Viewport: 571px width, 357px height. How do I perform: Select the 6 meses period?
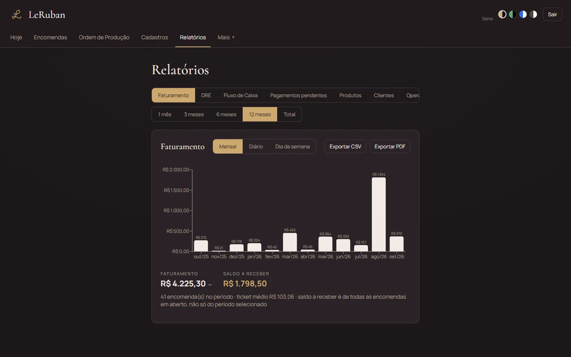(226, 114)
